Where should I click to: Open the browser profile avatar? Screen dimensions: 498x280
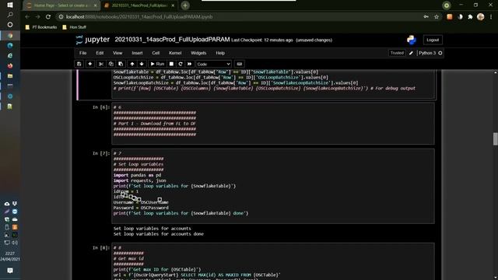(x=481, y=17)
